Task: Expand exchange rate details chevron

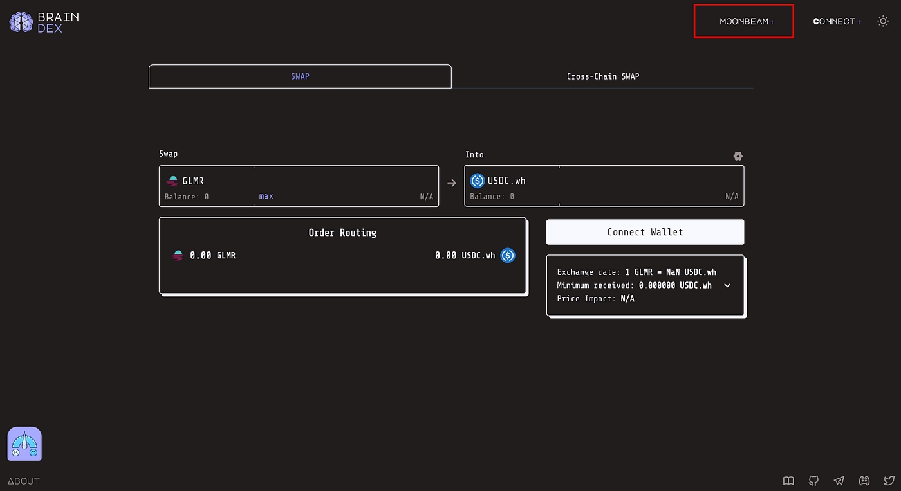Action: tap(727, 285)
